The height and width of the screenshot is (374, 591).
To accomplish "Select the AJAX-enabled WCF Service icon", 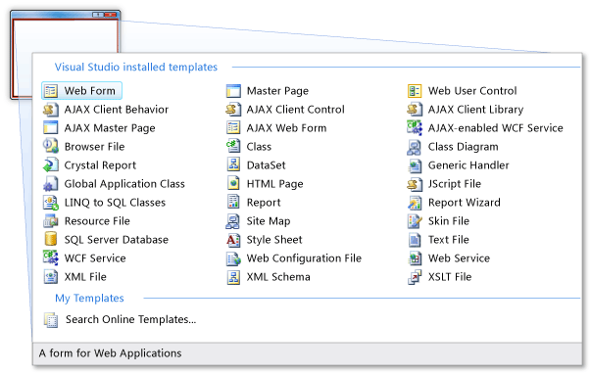I will [x=415, y=128].
